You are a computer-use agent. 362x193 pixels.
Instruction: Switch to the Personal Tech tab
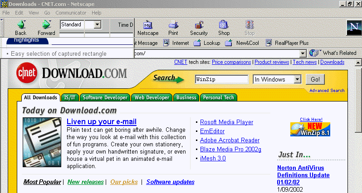click(219, 97)
